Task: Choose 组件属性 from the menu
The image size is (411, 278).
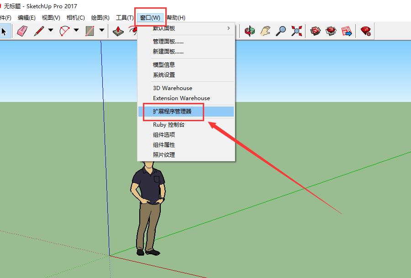Action: tap(185, 144)
